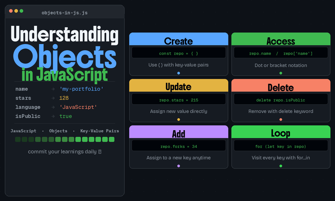Click the green maximize dot
The height and width of the screenshot is (201, 335).
[x=22, y=11]
